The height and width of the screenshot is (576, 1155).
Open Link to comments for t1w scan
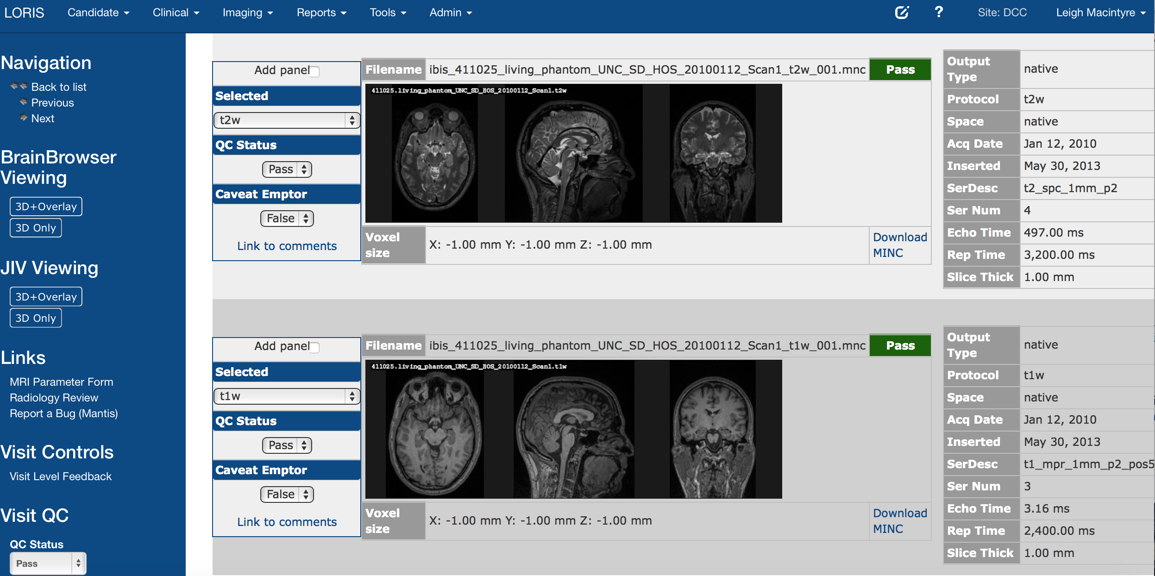click(x=287, y=522)
